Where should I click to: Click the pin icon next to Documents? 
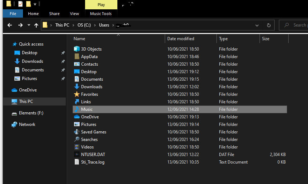pos(63,70)
